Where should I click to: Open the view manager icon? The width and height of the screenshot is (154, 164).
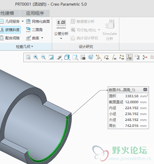[x=75, y=57]
